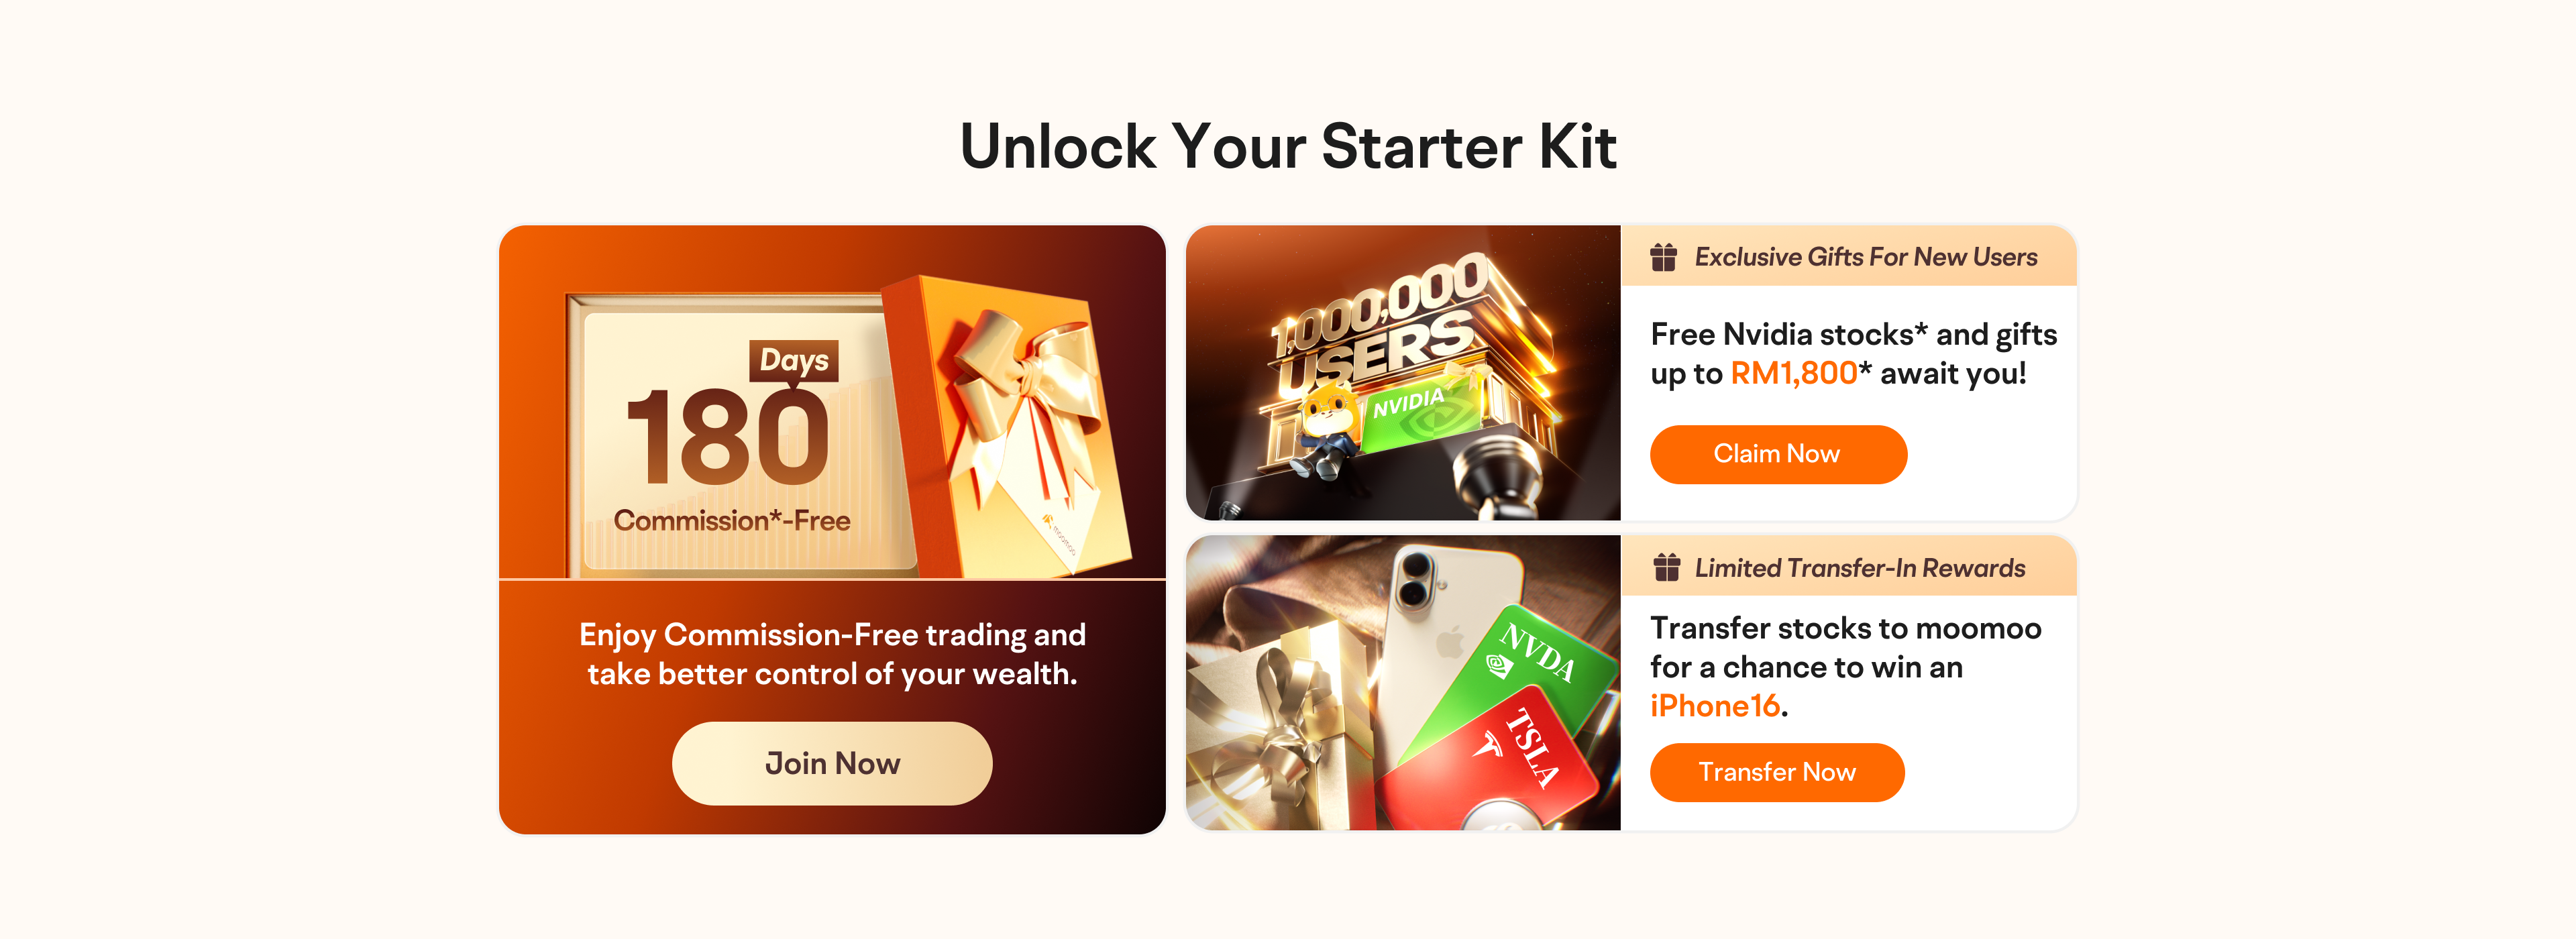Click the Claim Now button
Image resolution: width=2576 pixels, height=939 pixels.
point(1778,454)
